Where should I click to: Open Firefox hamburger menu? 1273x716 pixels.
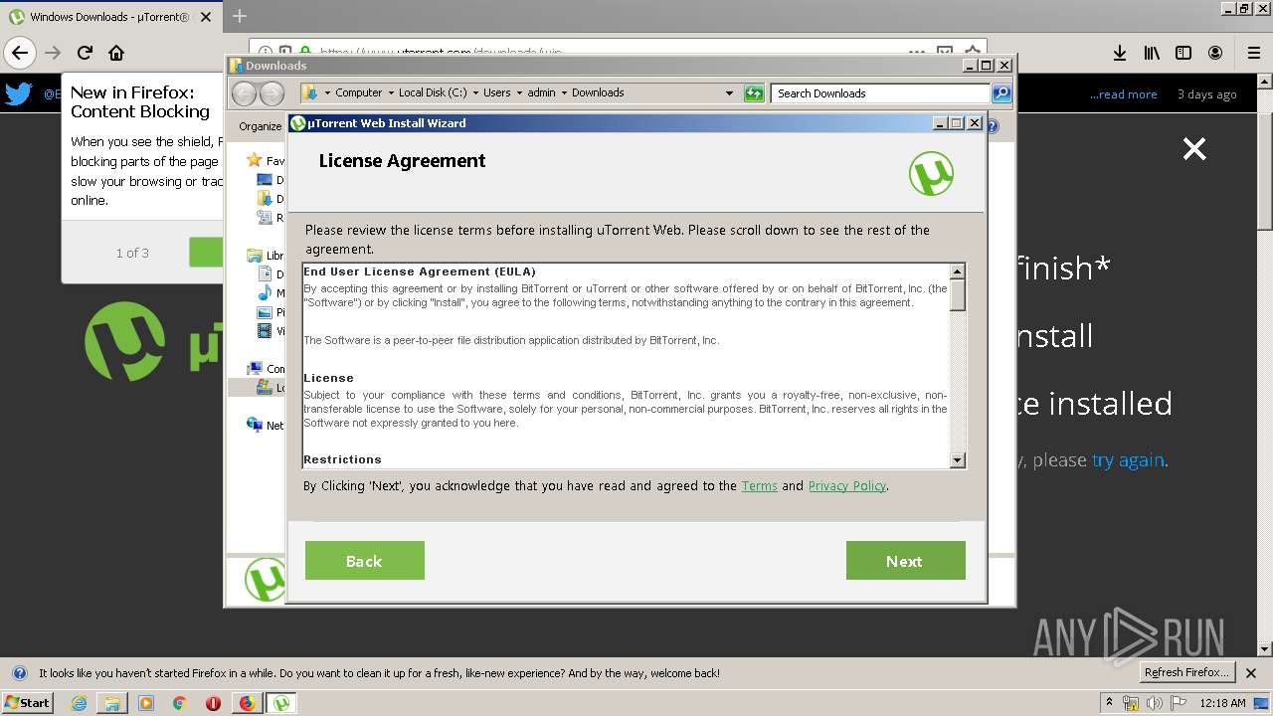point(1254,53)
